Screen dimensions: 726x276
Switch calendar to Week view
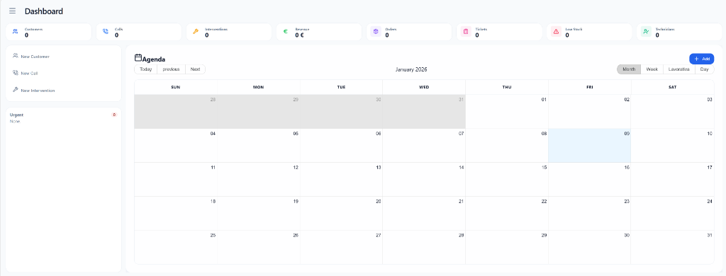[652, 69]
